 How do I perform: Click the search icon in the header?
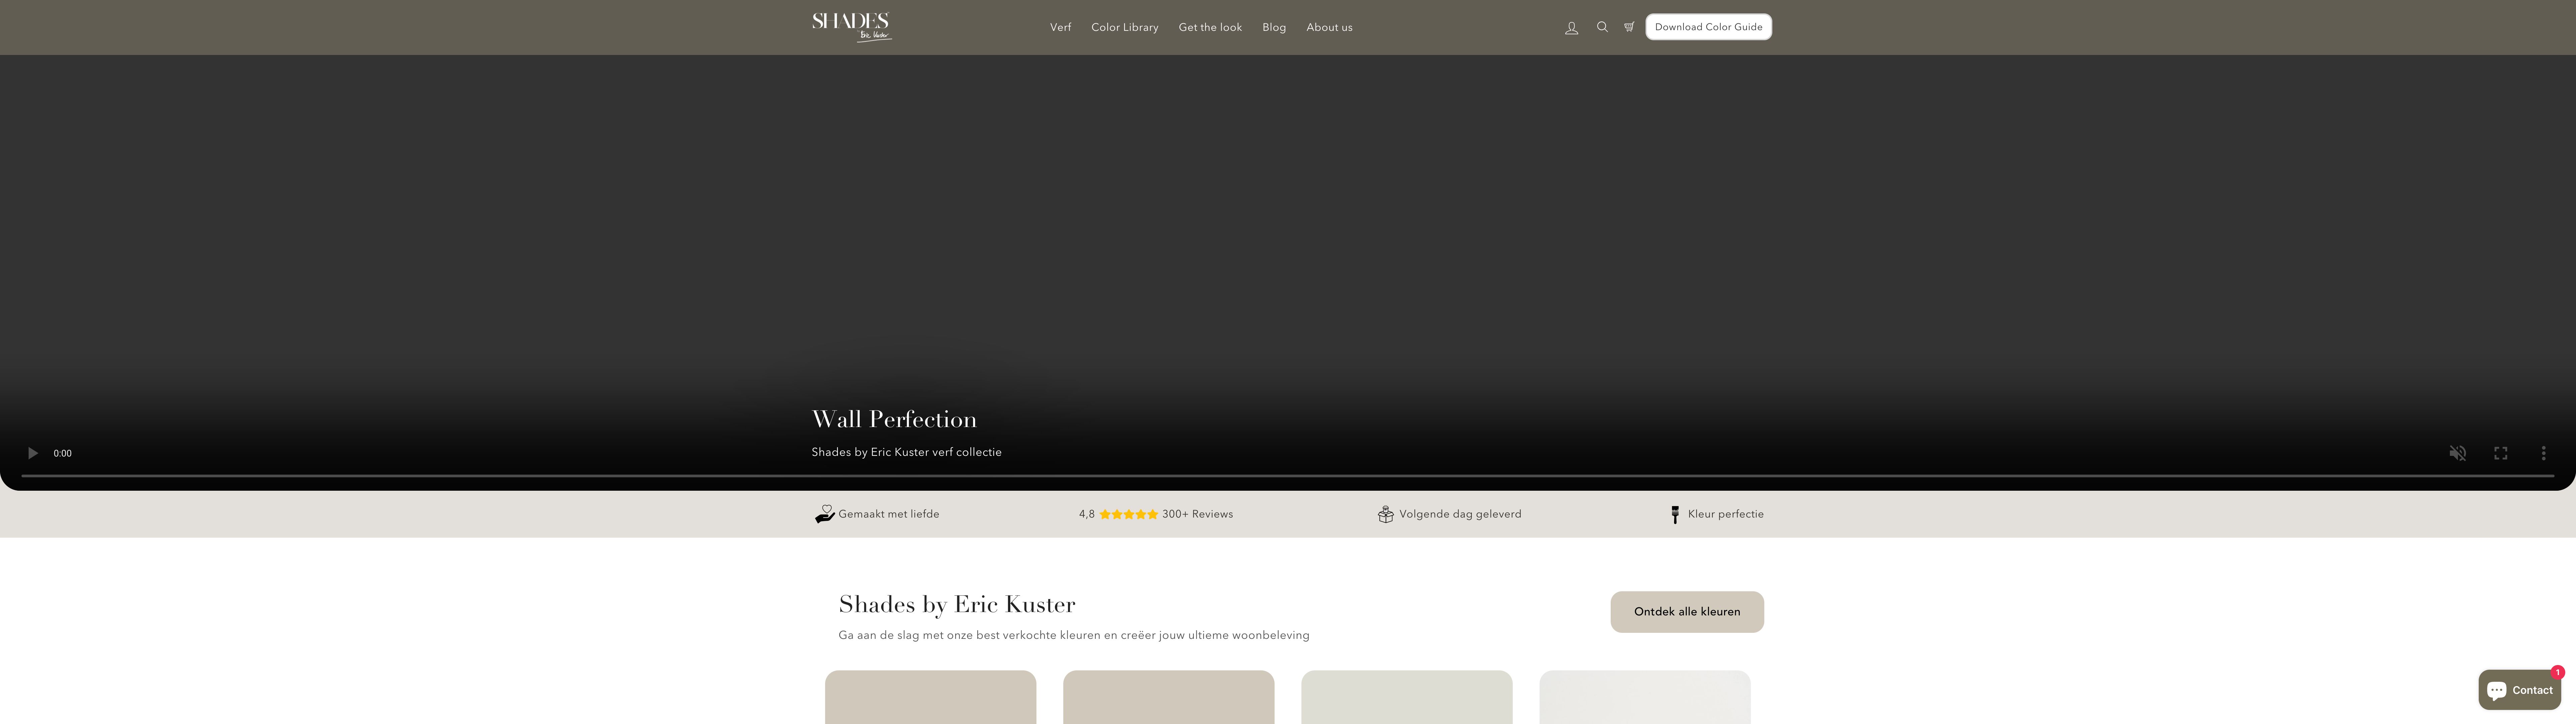(1602, 27)
